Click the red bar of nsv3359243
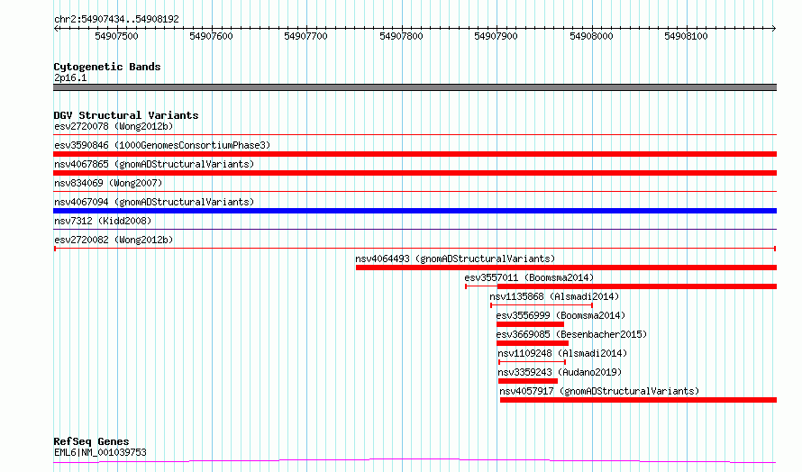Screen dimensions: 802x472 click(x=528, y=381)
